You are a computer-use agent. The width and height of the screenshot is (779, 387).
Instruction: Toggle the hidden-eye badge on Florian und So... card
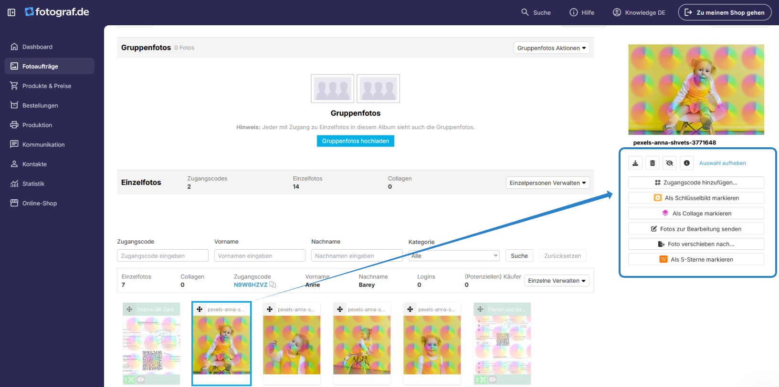[x=492, y=380]
